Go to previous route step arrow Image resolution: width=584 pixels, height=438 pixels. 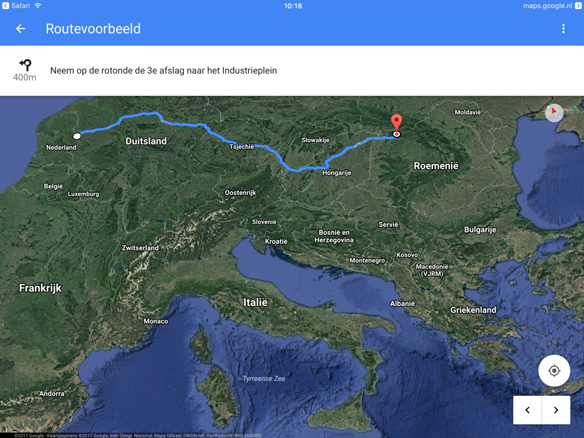click(527, 410)
